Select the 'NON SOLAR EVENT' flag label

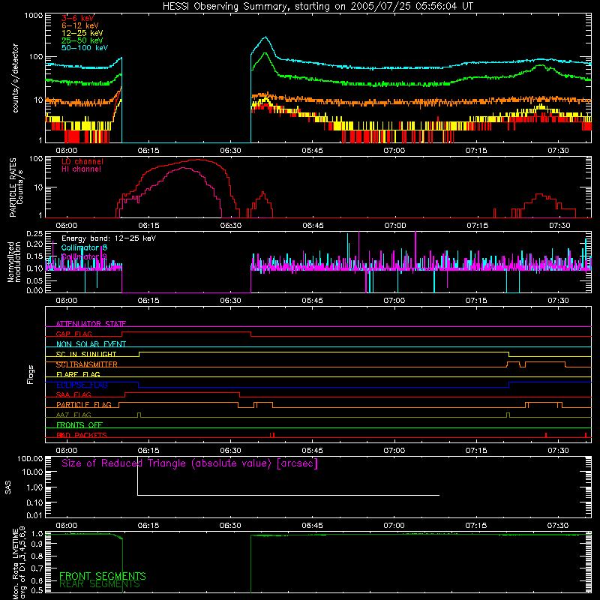pos(91,344)
